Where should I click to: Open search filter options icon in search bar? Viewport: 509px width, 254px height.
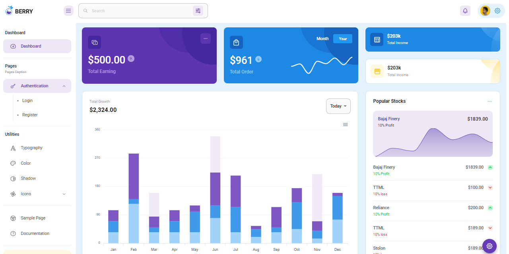(198, 11)
